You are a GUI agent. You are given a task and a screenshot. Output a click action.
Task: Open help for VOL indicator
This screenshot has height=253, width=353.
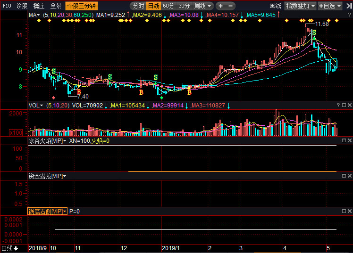pos(338,105)
